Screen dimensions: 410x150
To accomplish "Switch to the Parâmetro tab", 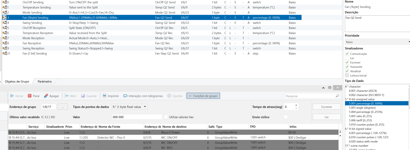I will (45, 81).
